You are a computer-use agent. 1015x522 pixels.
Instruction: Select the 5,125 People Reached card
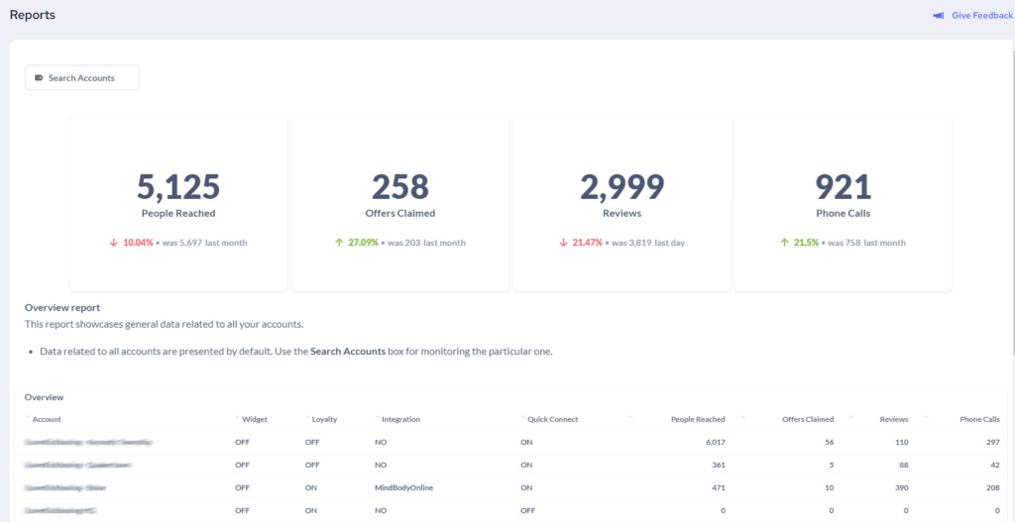point(177,203)
